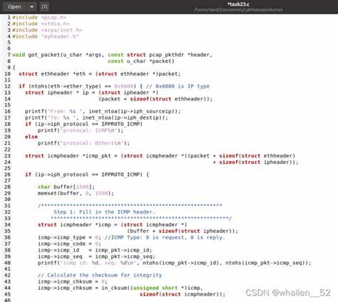Expand the recent files dropdown arrow beside Open

coord(32,7)
